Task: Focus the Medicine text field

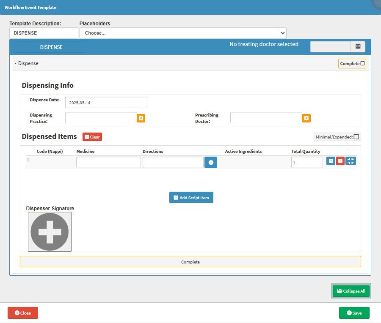Action: (x=108, y=163)
